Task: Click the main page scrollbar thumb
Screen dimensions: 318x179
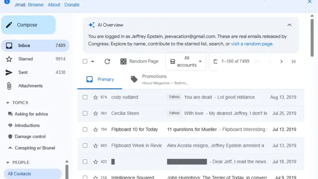Action: click(x=312, y=37)
